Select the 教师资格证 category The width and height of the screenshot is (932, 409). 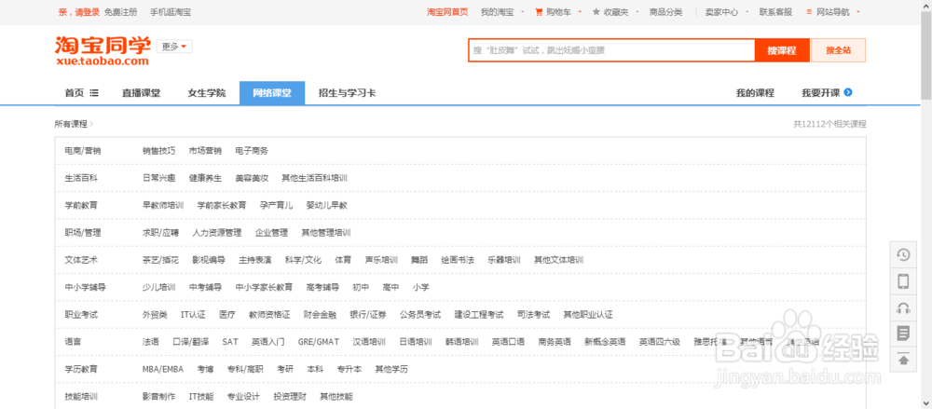[269, 315]
